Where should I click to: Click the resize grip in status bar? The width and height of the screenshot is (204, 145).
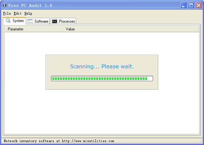point(200,142)
